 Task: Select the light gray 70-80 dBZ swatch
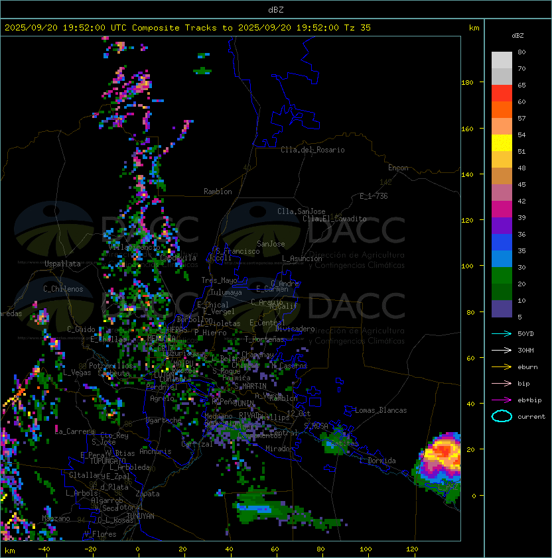coord(502,60)
